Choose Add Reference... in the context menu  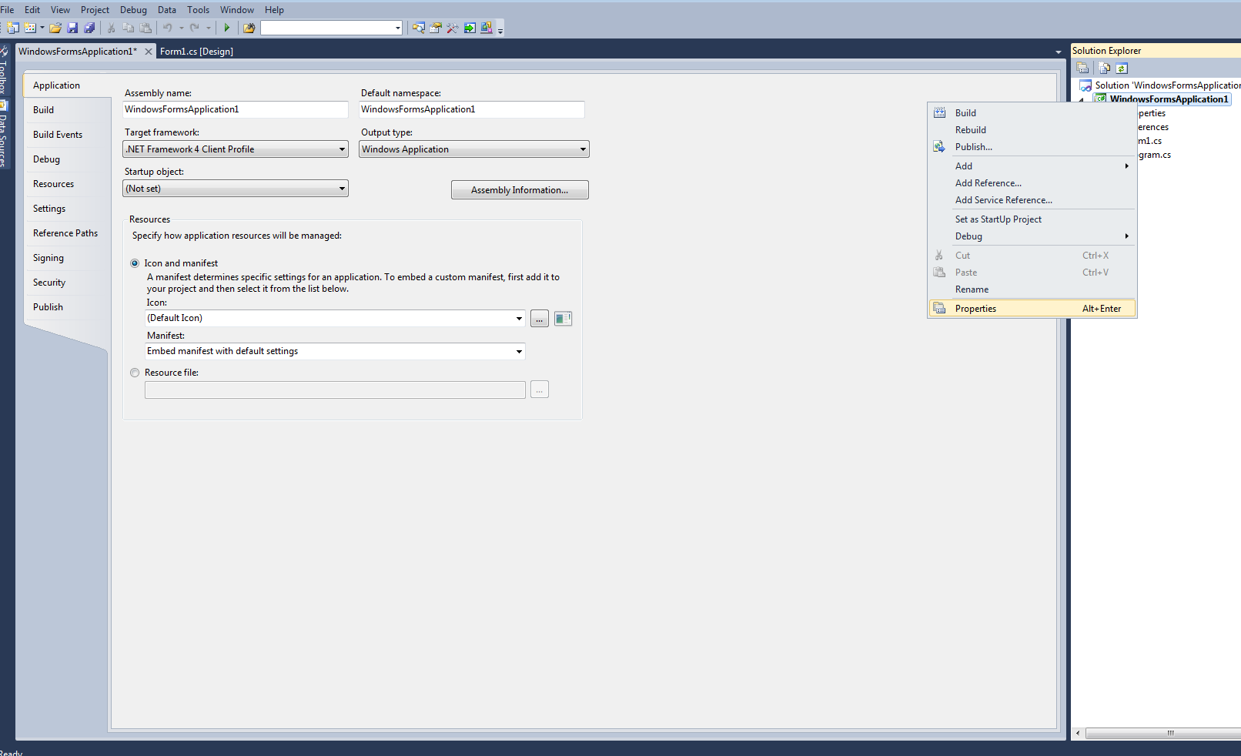click(x=1032, y=183)
